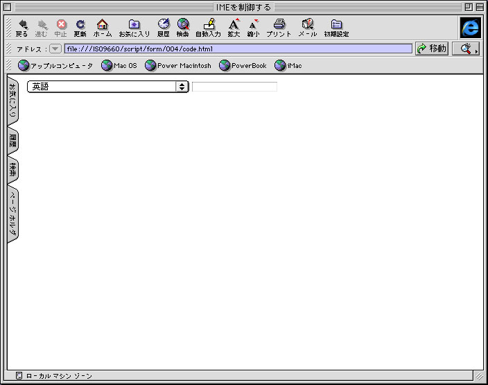
Task: Click the Print (プリント) icon
Action: click(279, 28)
